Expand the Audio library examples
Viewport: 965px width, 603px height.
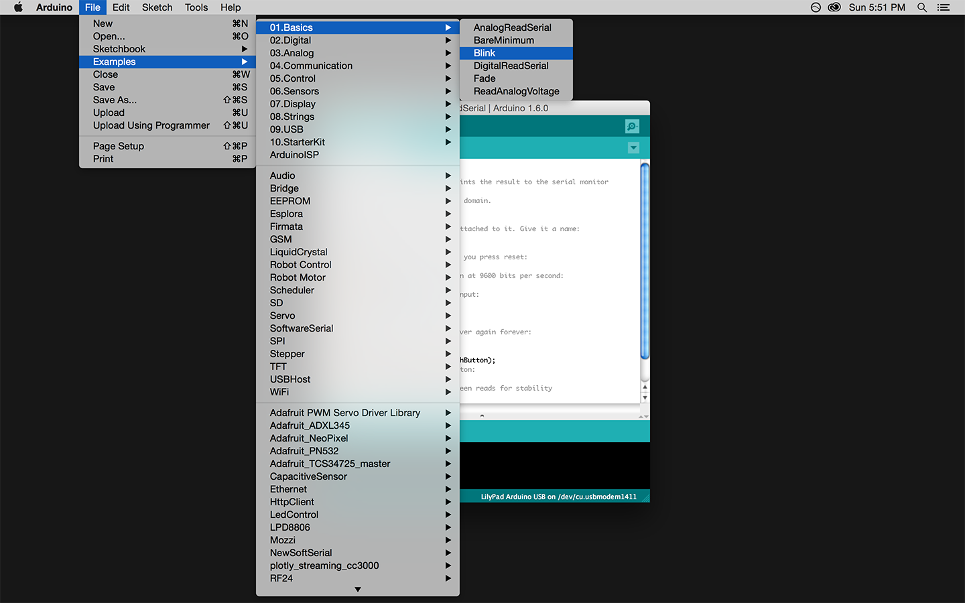point(358,176)
